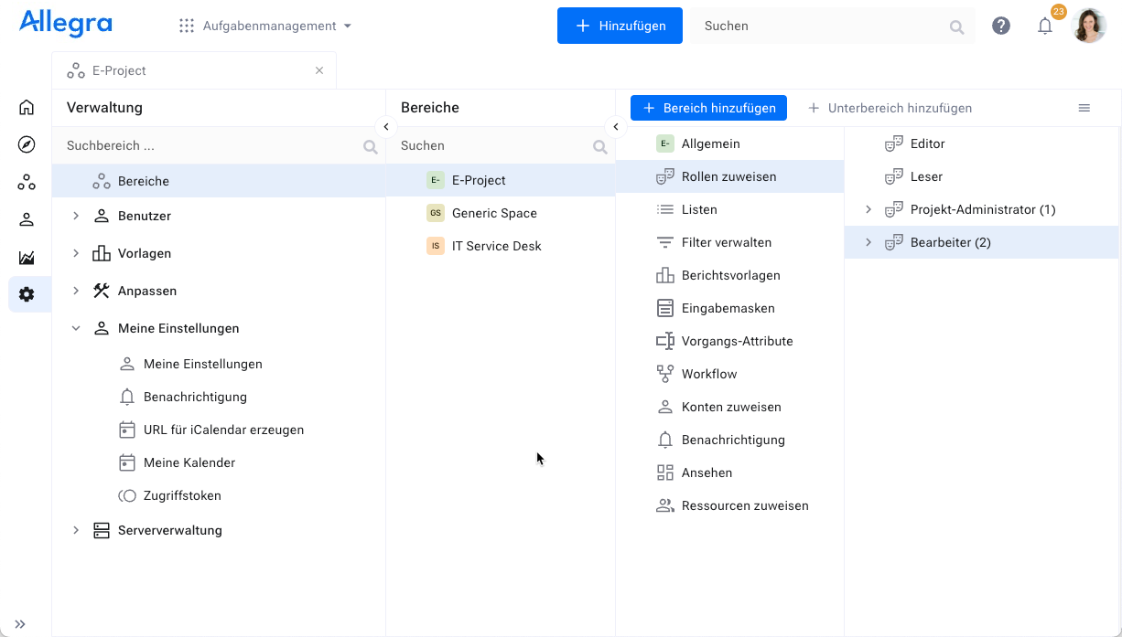Open the Aufgabenmanagement dropdown
The width and height of the screenshot is (1122, 637).
click(265, 26)
